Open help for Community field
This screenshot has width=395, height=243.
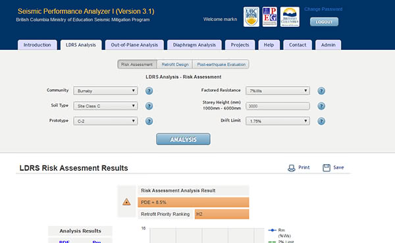click(149, 91)
